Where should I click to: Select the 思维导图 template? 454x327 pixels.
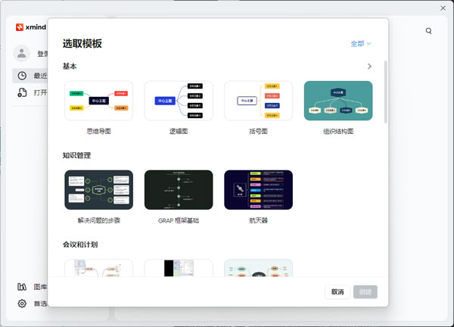click(x=98, y=101)
